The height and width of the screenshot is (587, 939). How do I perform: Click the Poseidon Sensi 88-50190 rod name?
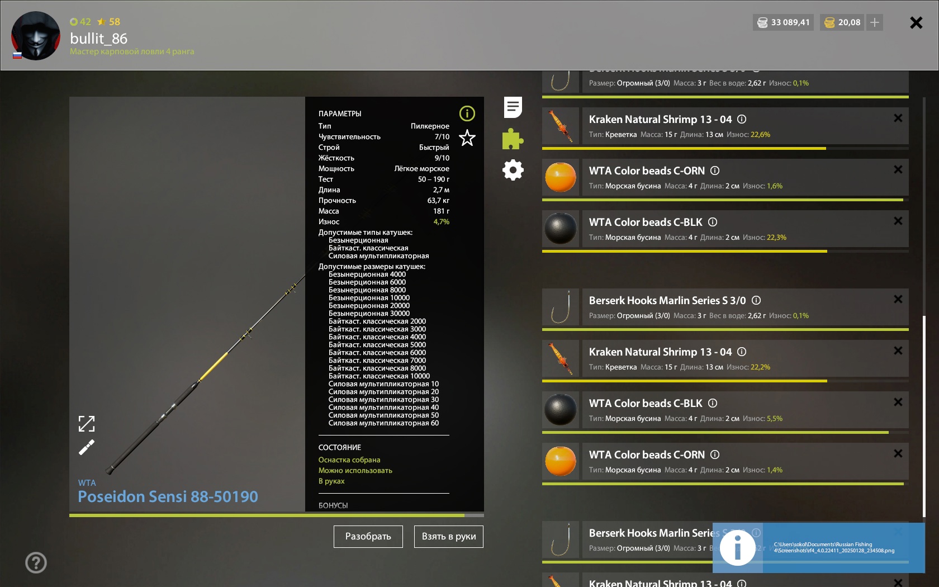(168, 496)
